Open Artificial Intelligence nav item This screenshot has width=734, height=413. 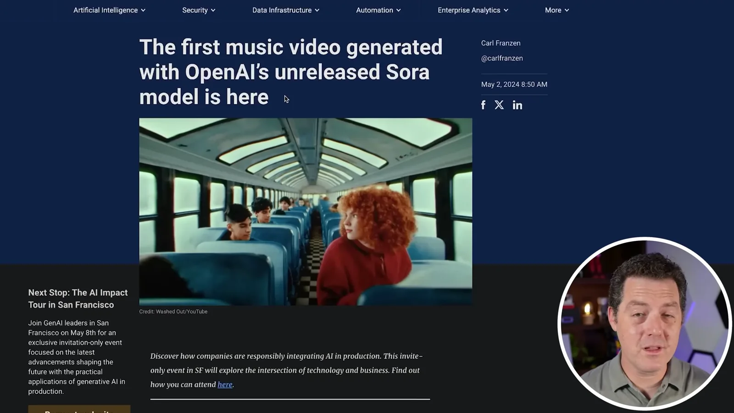106,10
